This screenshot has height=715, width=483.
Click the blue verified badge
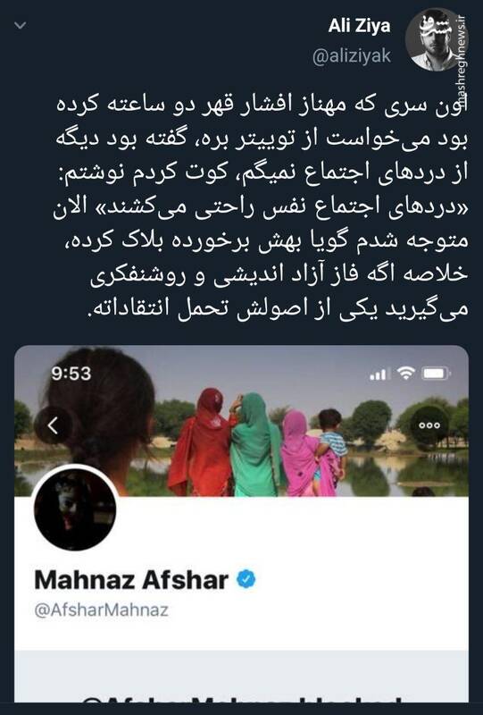pos(246,579)
